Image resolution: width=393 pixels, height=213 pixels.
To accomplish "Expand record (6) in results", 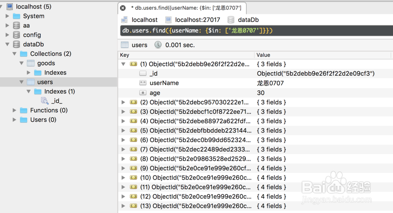I will [x=123, y=140].
